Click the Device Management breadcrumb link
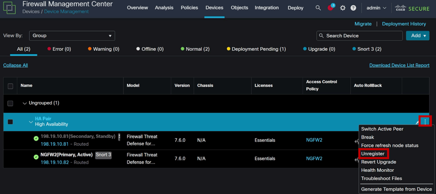The height and width of the screenshot is (194, 436). click(66, 11)
